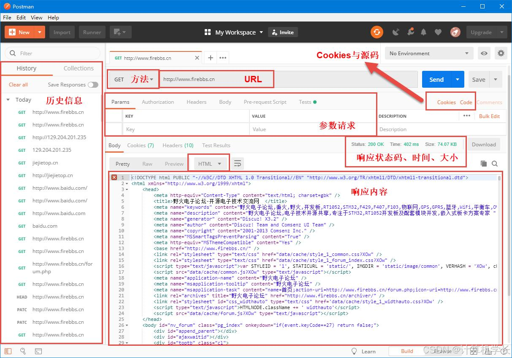Open the Cookies link near Code
The height and width of the screenshot is (358, 512).
click(446, 102)
